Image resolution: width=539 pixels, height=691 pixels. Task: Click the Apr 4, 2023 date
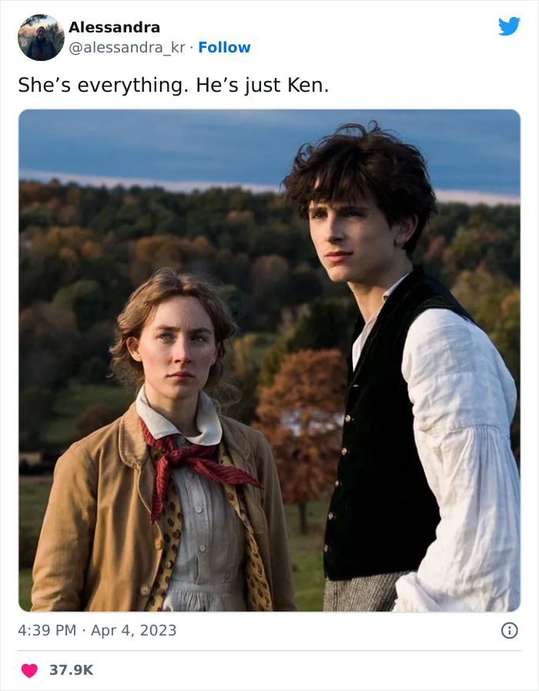[134, 631]
